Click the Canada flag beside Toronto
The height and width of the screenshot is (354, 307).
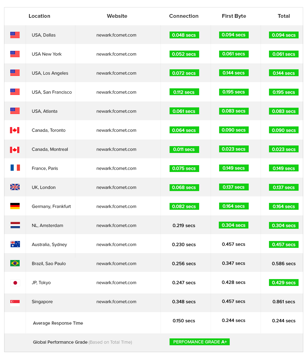[15, 130]
